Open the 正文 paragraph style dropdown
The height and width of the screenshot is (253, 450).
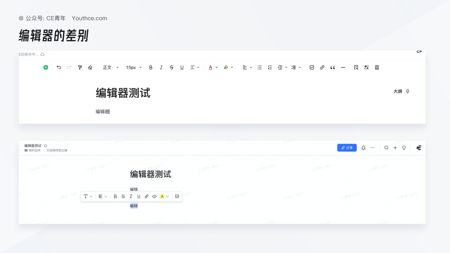(107, 67)
